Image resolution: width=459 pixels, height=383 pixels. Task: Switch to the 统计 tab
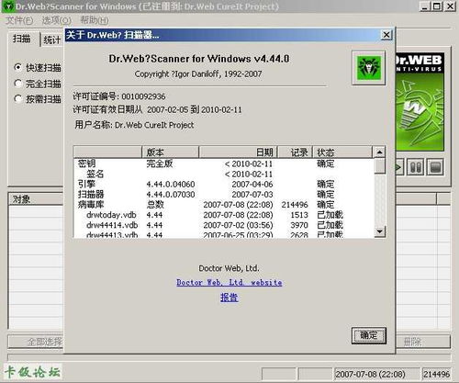pos(51,39)
